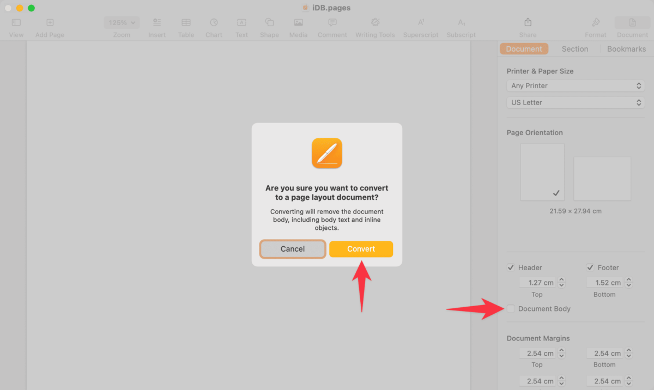Insert a Chart from the toolbar
The image size is (654, 390).
click(x=214, y=27)
